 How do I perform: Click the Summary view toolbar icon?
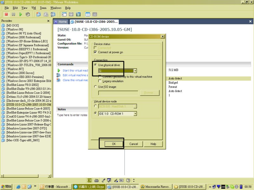(x=88, y=14)
